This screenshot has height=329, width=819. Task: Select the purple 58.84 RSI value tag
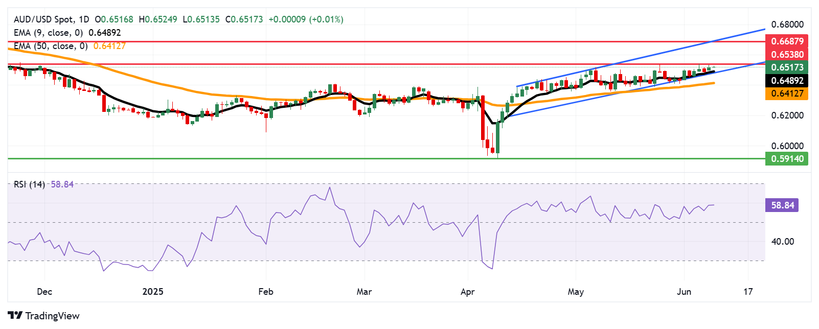[782, 205]
